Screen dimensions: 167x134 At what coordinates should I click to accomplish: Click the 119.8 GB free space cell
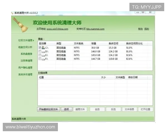tap(113, 59)
